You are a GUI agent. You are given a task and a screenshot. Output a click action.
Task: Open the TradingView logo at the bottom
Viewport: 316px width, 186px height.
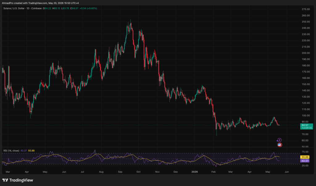point(18,180)
